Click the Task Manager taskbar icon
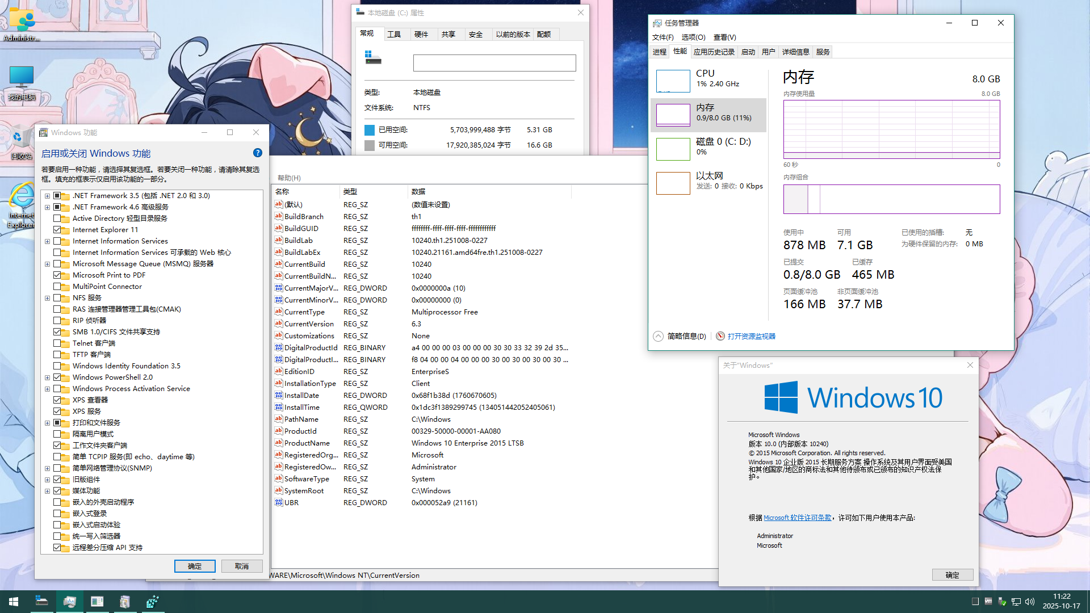Image resolution: width=1090 pixels, height=613 pixels. coord(70,602)
